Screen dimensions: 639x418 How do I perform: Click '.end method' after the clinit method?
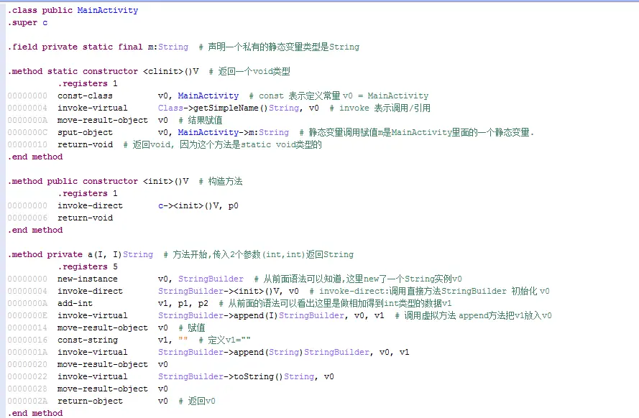pyautogui.click(x=35, y=157)
